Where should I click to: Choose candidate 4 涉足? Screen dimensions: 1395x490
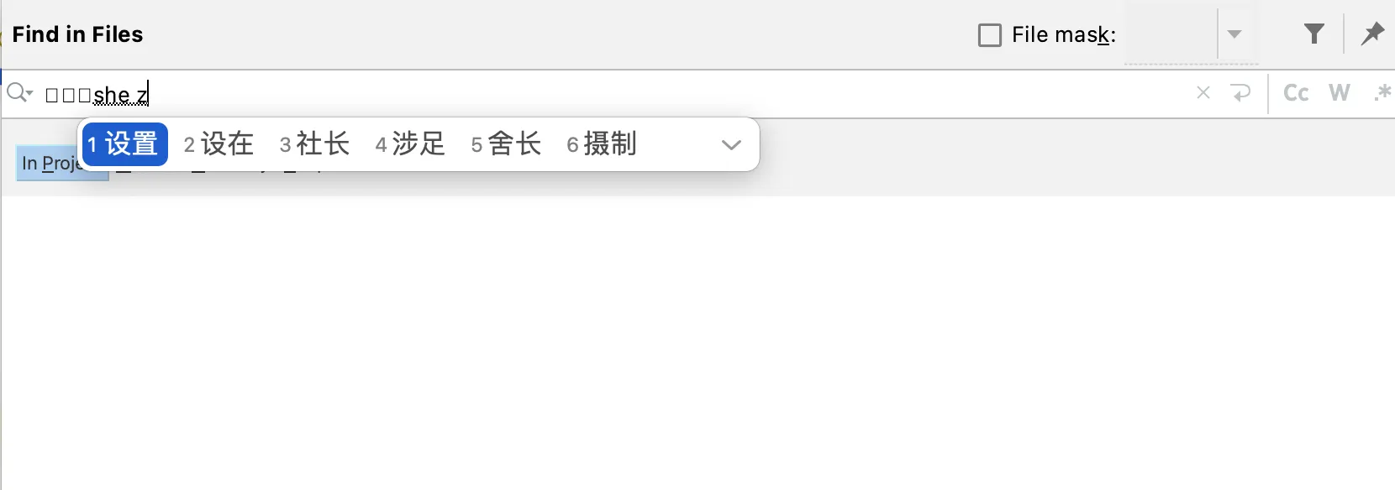[x=410, y=144]
